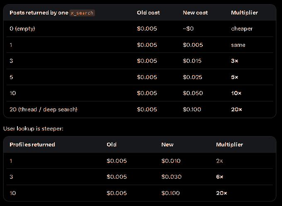This screenshot has width=282, height=206.
Task: Click the 'User lookup is steeper:' sentence
Action: pyautogui.click(x=33, y=129)
